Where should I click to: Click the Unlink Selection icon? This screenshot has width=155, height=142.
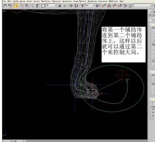tap(21, 6)
